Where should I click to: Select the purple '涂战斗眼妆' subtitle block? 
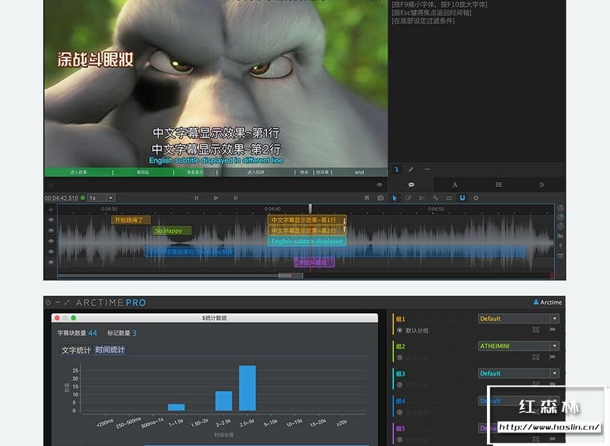point(314,262)
